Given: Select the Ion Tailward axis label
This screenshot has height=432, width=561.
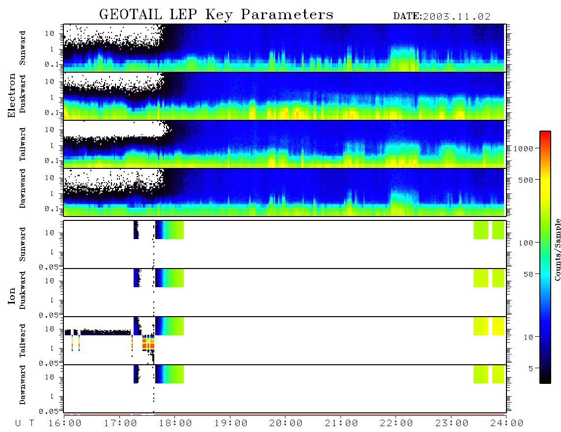Looking at the screenshot, I should [x=23, y=341].
